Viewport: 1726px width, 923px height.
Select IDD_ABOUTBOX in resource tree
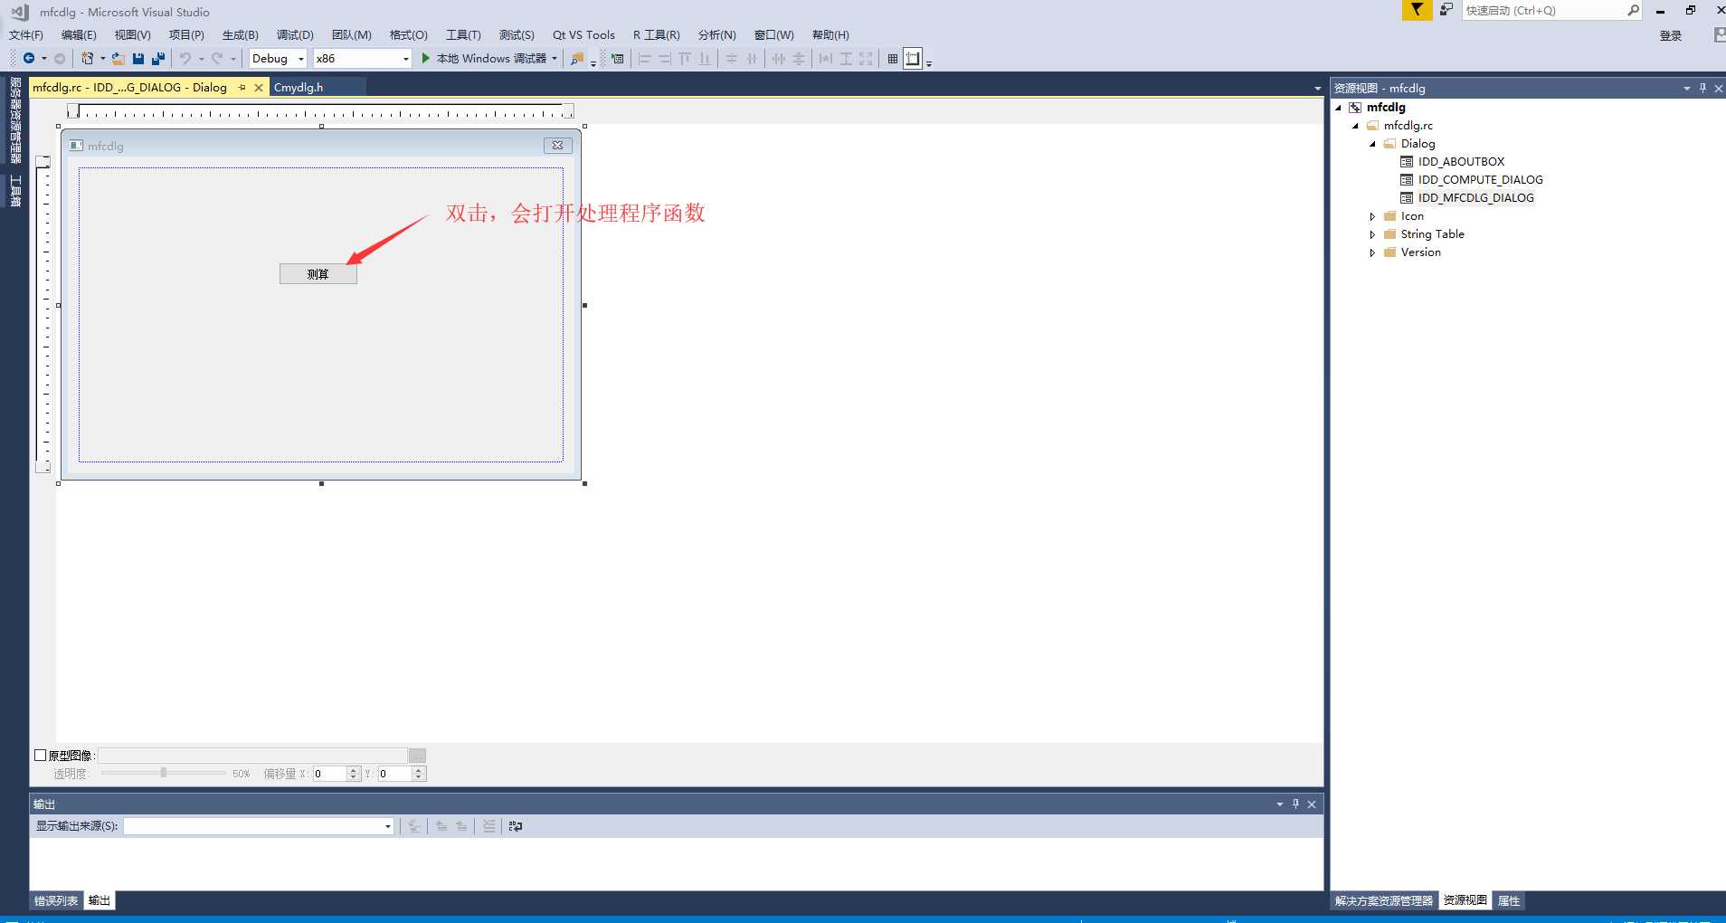[x=1461, y=162]
